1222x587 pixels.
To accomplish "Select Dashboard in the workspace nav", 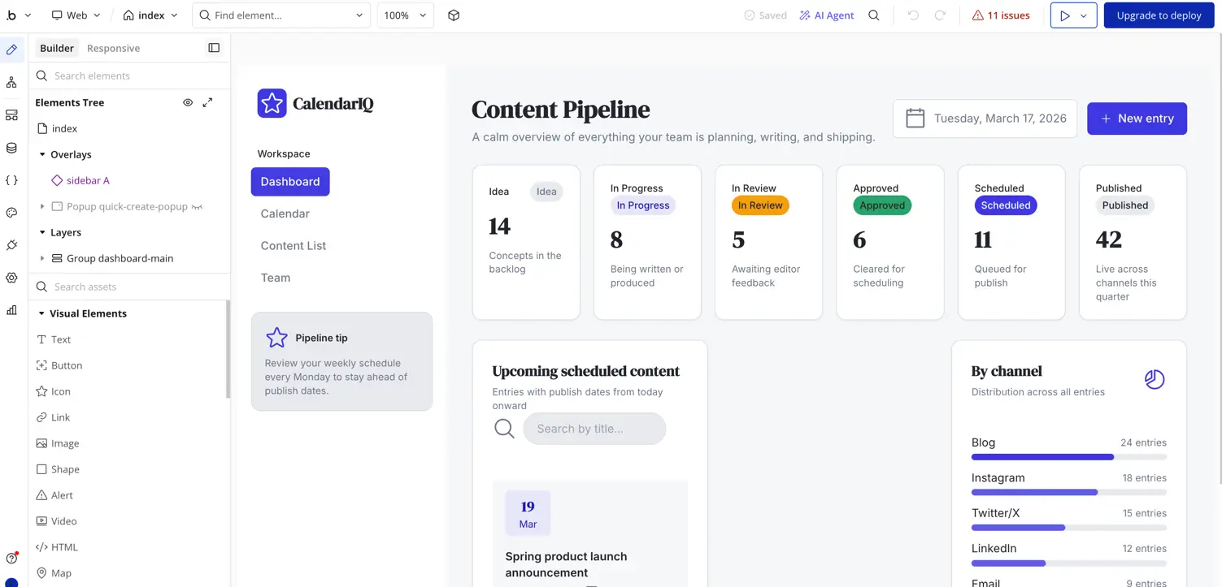I will pyautogui.click(x=290, y=182).
